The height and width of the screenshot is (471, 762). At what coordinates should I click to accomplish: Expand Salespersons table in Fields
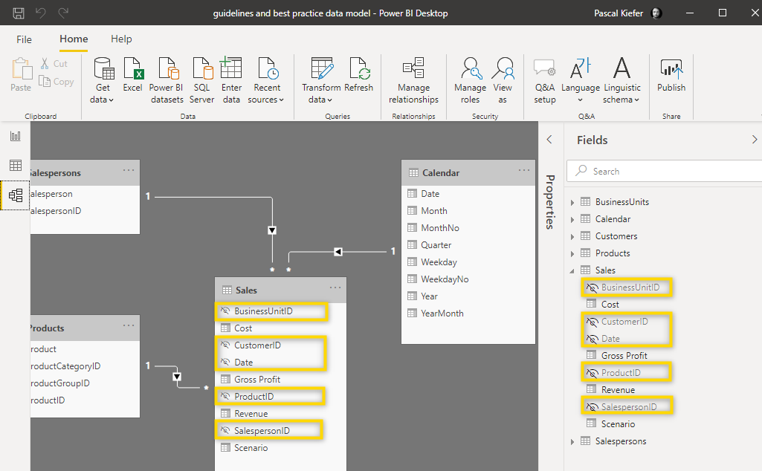[572, 442]
